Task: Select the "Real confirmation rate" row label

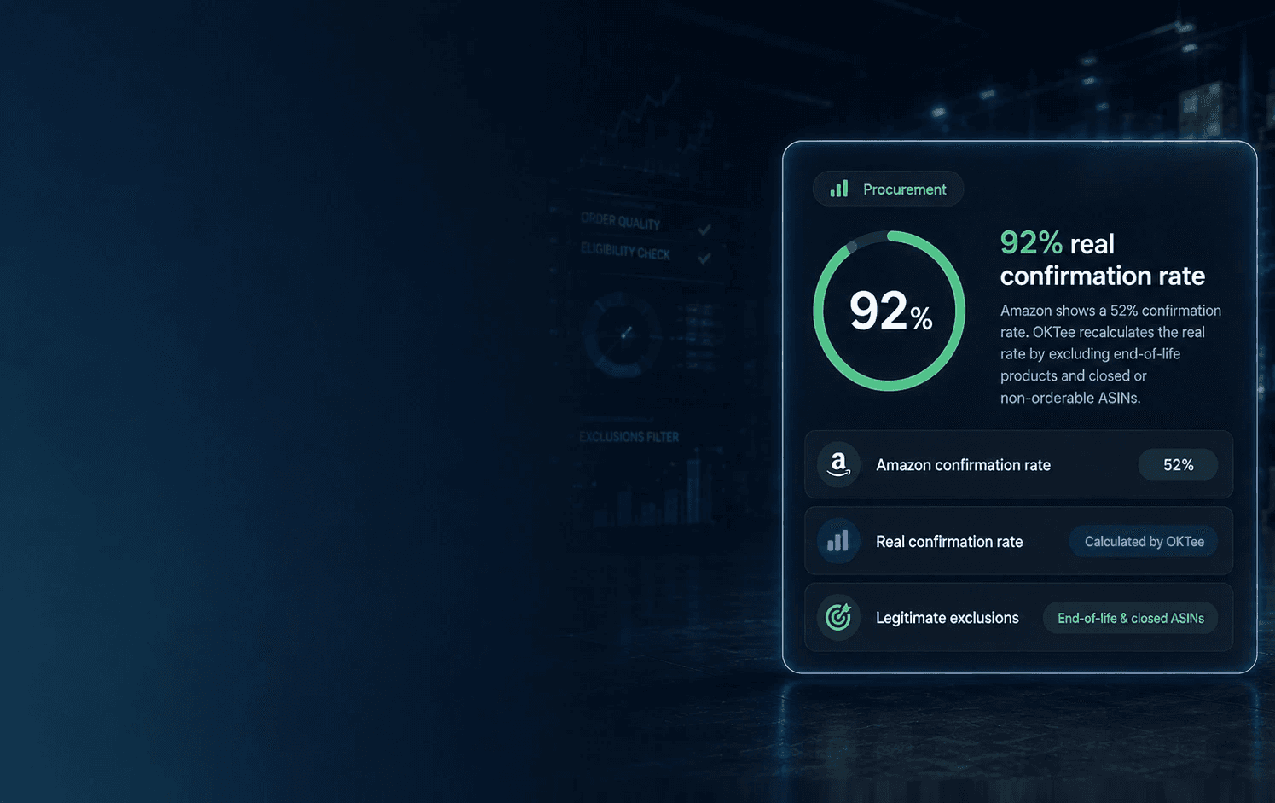Action: 949,542
